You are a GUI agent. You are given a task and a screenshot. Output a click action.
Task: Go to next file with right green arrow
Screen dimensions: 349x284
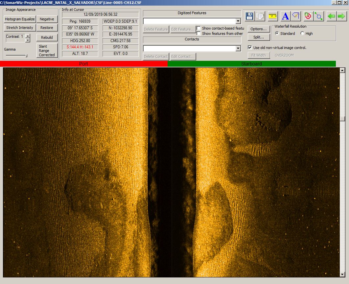(341, 16)
